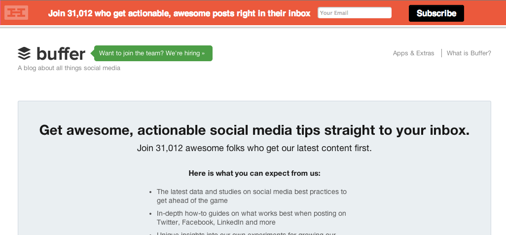The image size is (506, 235).
Task: Click the "Get awesome, actionable social media tips" headline
Action: click(x=254, y=130)
